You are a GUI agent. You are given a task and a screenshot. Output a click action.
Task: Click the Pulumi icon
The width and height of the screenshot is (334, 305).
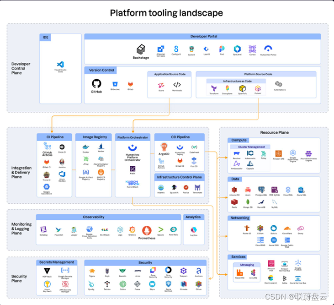coord(258,88)
